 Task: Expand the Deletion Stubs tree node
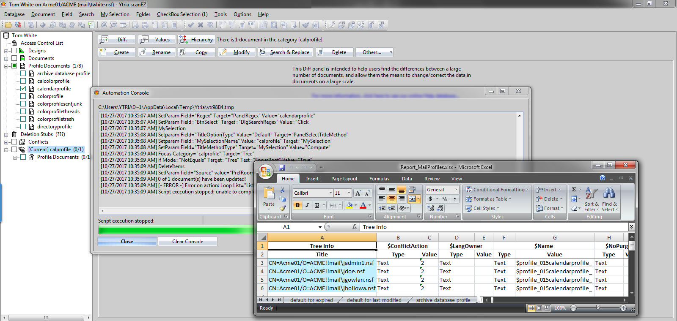pos(6,135)
